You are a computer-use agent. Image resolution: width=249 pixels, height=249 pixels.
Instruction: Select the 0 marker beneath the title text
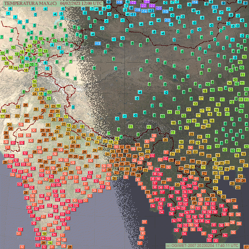[35, 15]
